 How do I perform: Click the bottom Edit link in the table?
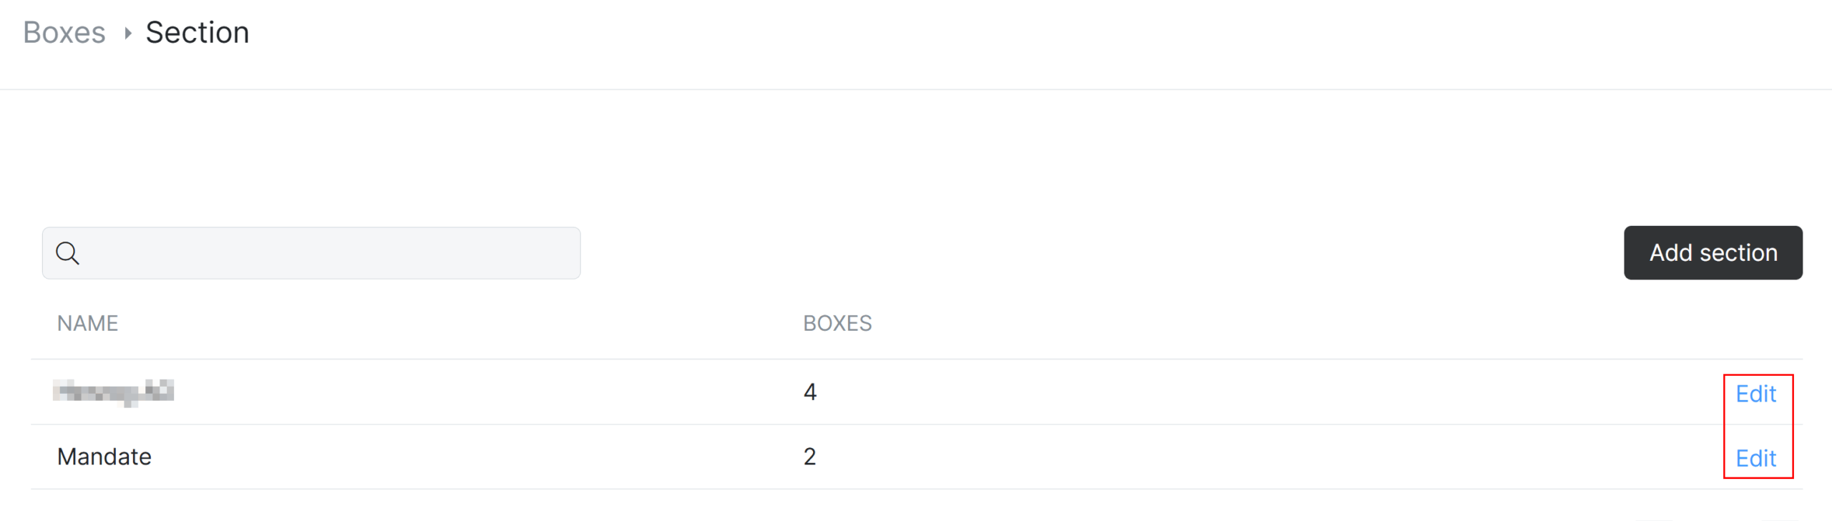coord(1756,458)
